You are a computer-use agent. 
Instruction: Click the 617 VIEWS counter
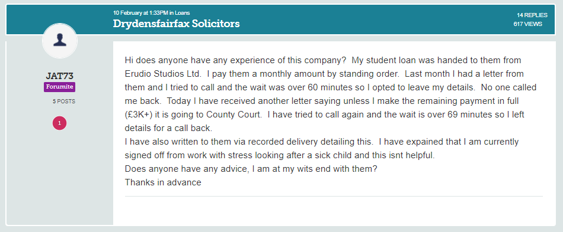[x=528, y=24]
